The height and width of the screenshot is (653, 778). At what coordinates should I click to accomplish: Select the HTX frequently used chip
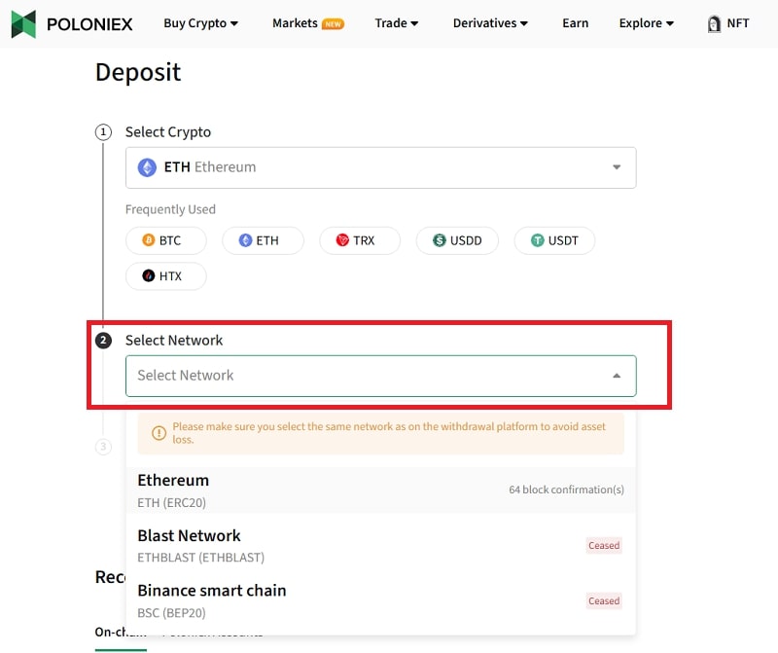click(166, 276)
